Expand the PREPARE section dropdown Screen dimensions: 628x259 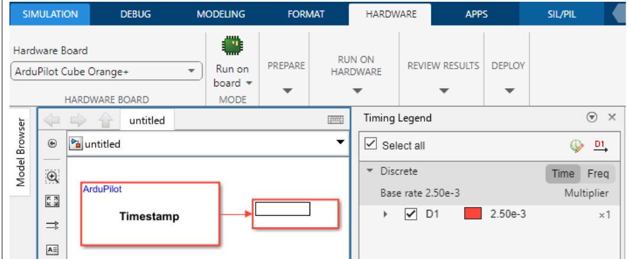pyautogui.click(x=286, y=90)
